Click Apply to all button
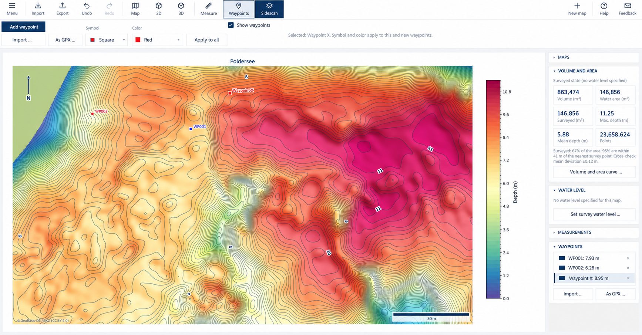Image resolution: width=642 pixels, height=335 pixels. click(206, 40)
